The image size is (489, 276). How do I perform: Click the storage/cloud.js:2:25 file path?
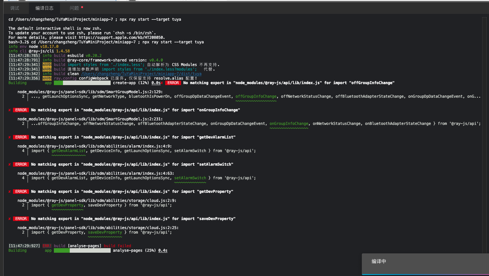point(98,228)
